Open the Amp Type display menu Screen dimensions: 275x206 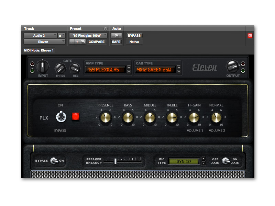tap(105, 70)
